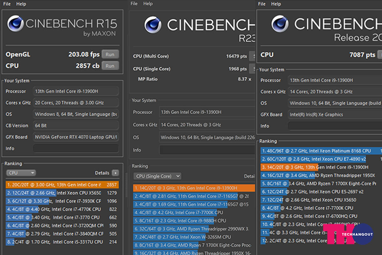Select the CB Version '64 Bit' field in R15
This screenshot has height=255, width=382.
(76, 126)
